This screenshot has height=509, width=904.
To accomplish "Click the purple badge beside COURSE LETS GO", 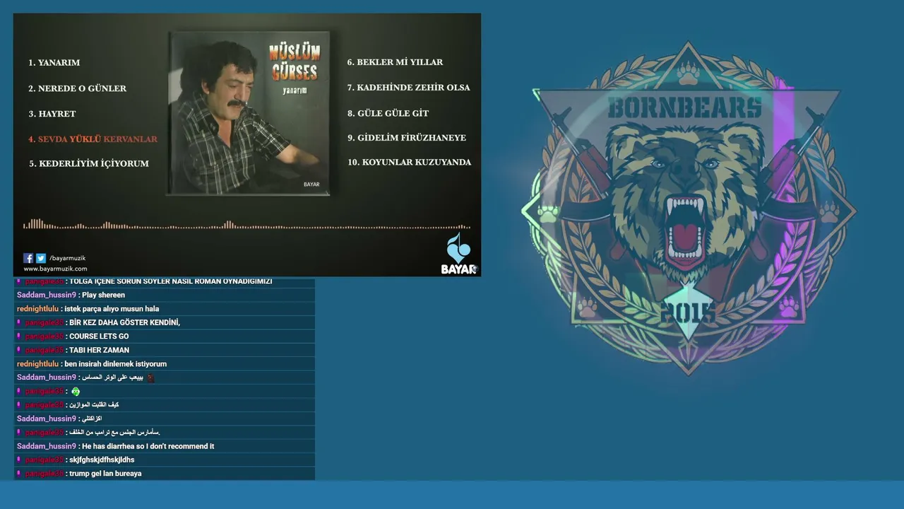I will point(19,336).
